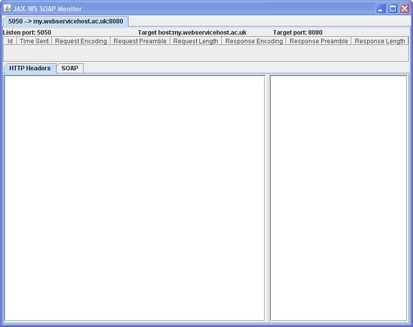Click the Target port: 8080 label
The width and height of the screenshot is (413, 327).
click(x=298, y=33)
